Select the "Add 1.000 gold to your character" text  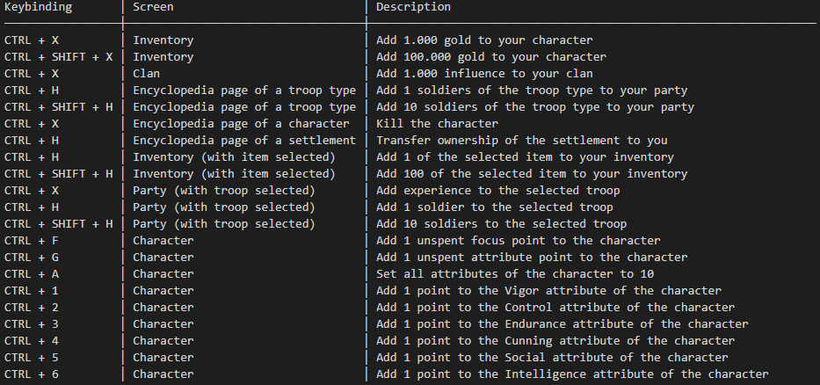(484, 40)
